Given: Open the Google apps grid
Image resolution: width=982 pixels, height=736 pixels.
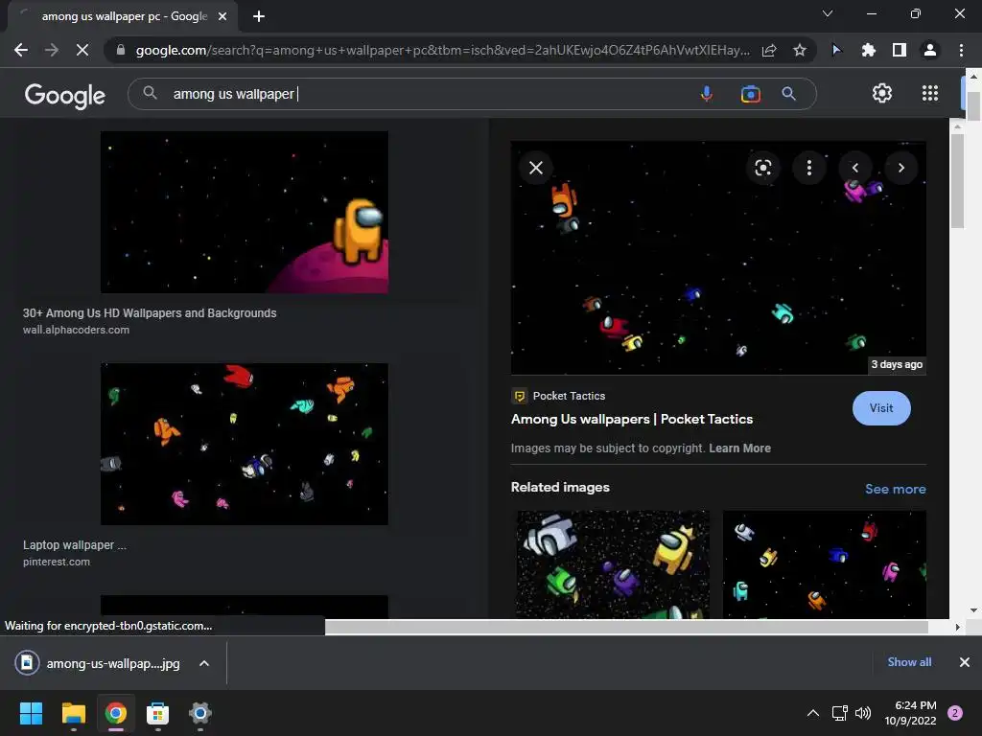Looking at the screenshot, I should 930,93.
